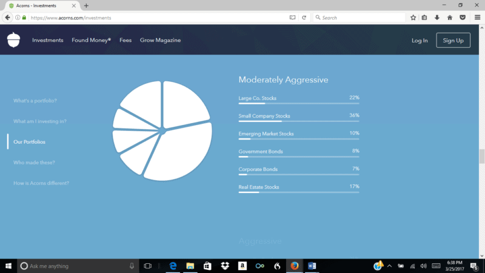Go back with browser back arrow
Image resolution: width=485 pixels, height=273 pixels.
(7, 18)
